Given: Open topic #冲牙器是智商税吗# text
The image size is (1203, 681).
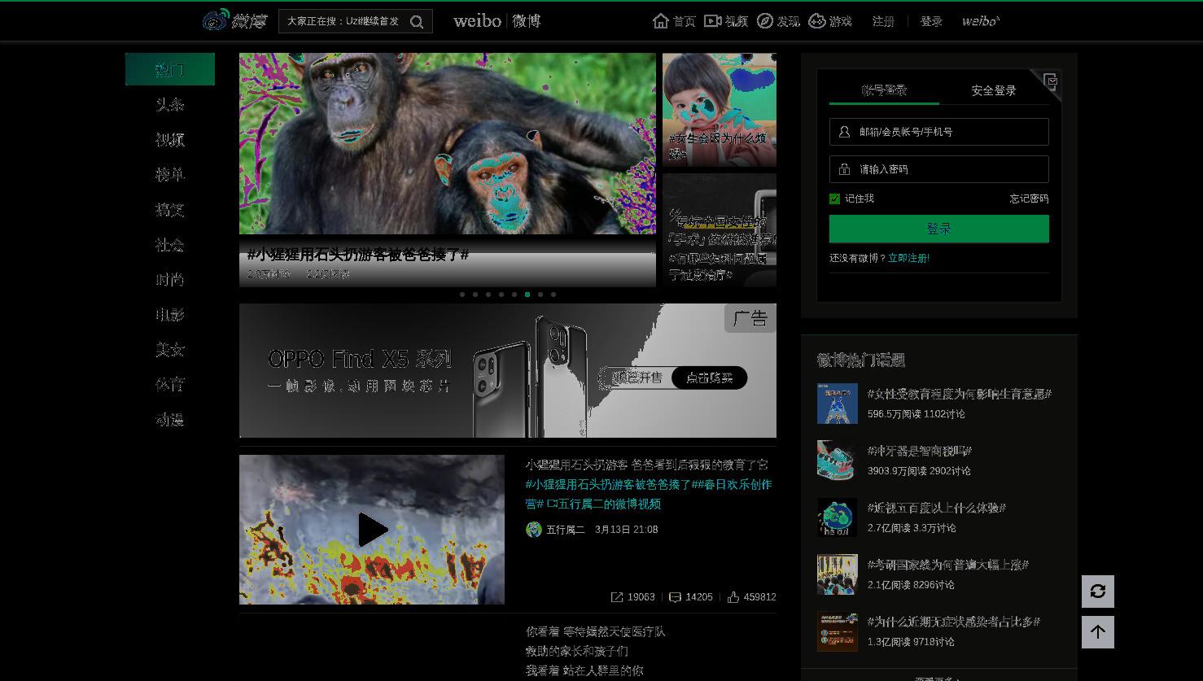Looking at the screenshot, I should (920, 451).
